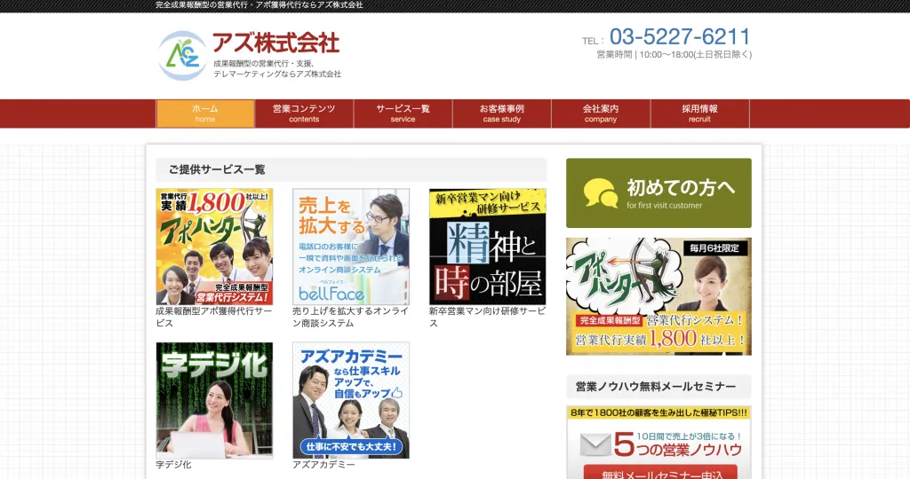Click the 無料メールセミナー申込 red button
The height and width of the screenshot is (479, 910).
point(660,472)
